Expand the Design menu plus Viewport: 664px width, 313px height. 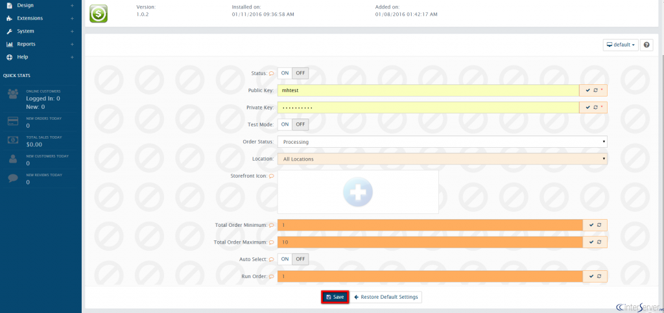[x=73, y=5]
